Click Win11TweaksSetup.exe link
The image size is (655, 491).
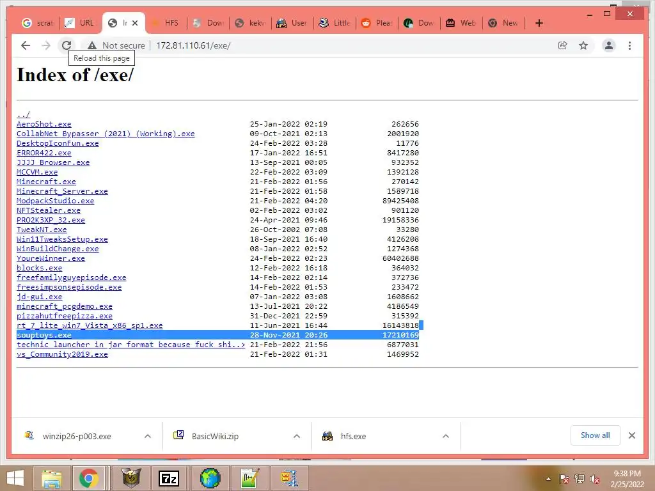coord(62,239)
